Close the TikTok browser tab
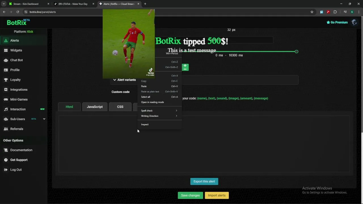 pyautogui.click(x=93, y=4)
